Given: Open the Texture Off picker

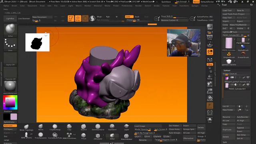Looking at the screenshot, I should point(10,73).
